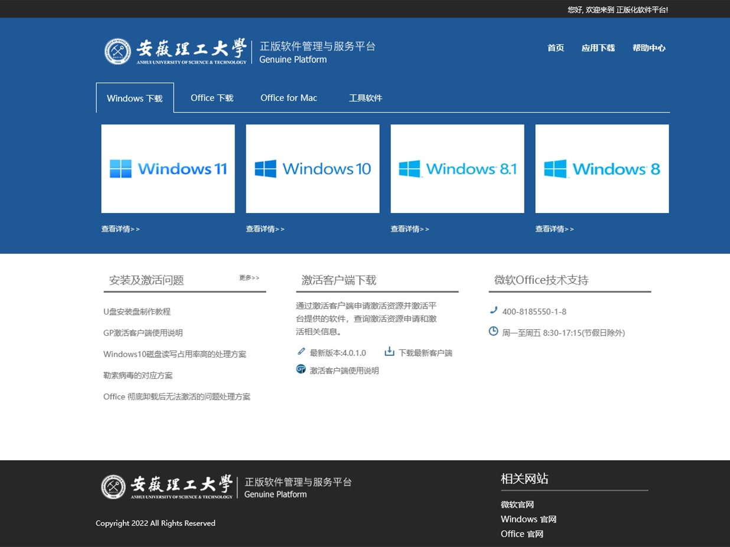
Task: Open the U盘安装盘制作教程 article
Action: [x=137, y=312]
